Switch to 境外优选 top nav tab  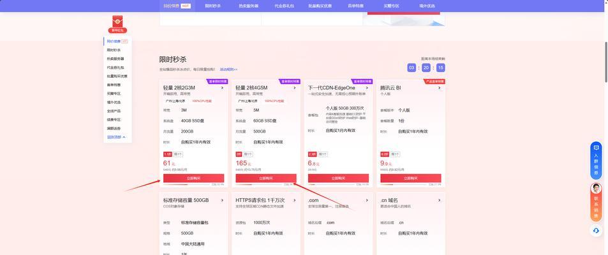427,6
